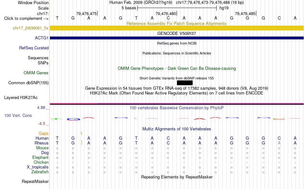Open the ACTG1 gene label
304x189 pixels.
[x=42, y=38]
